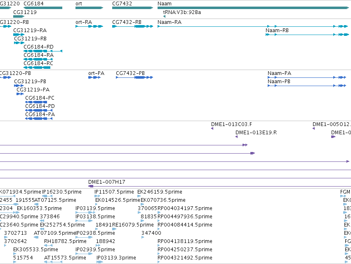Image resolution: width=351 pixels, height=264 pixels.
Task: Click the EK160353.5prime EST label
Action: coord(39,208)
